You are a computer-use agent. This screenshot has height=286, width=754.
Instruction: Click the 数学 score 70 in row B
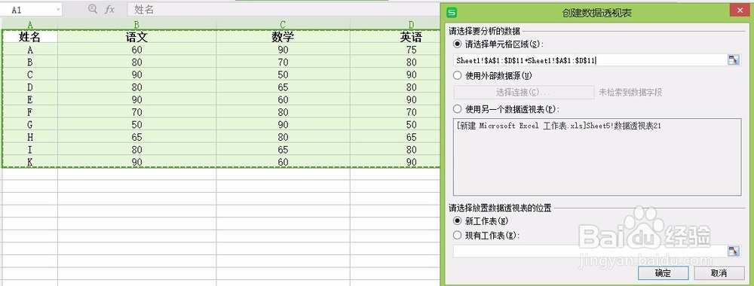[284, 62]
